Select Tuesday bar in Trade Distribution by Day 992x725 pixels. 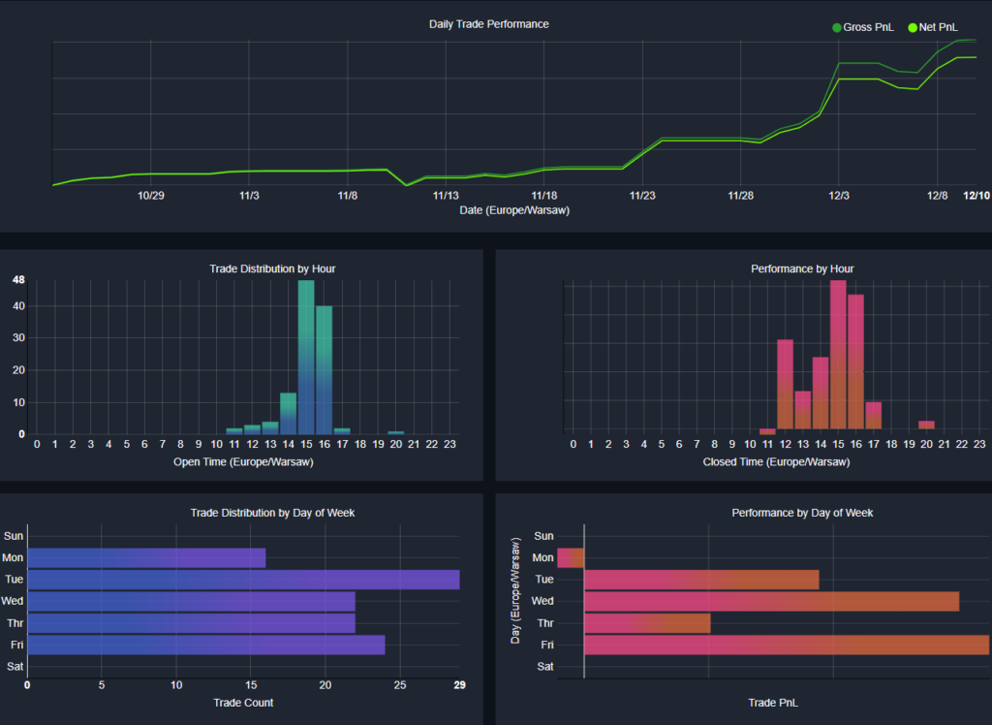(x=243, y=580)
